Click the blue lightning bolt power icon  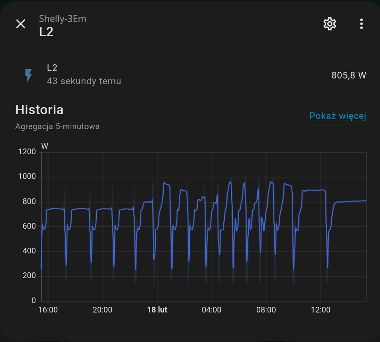coord(29,75)
